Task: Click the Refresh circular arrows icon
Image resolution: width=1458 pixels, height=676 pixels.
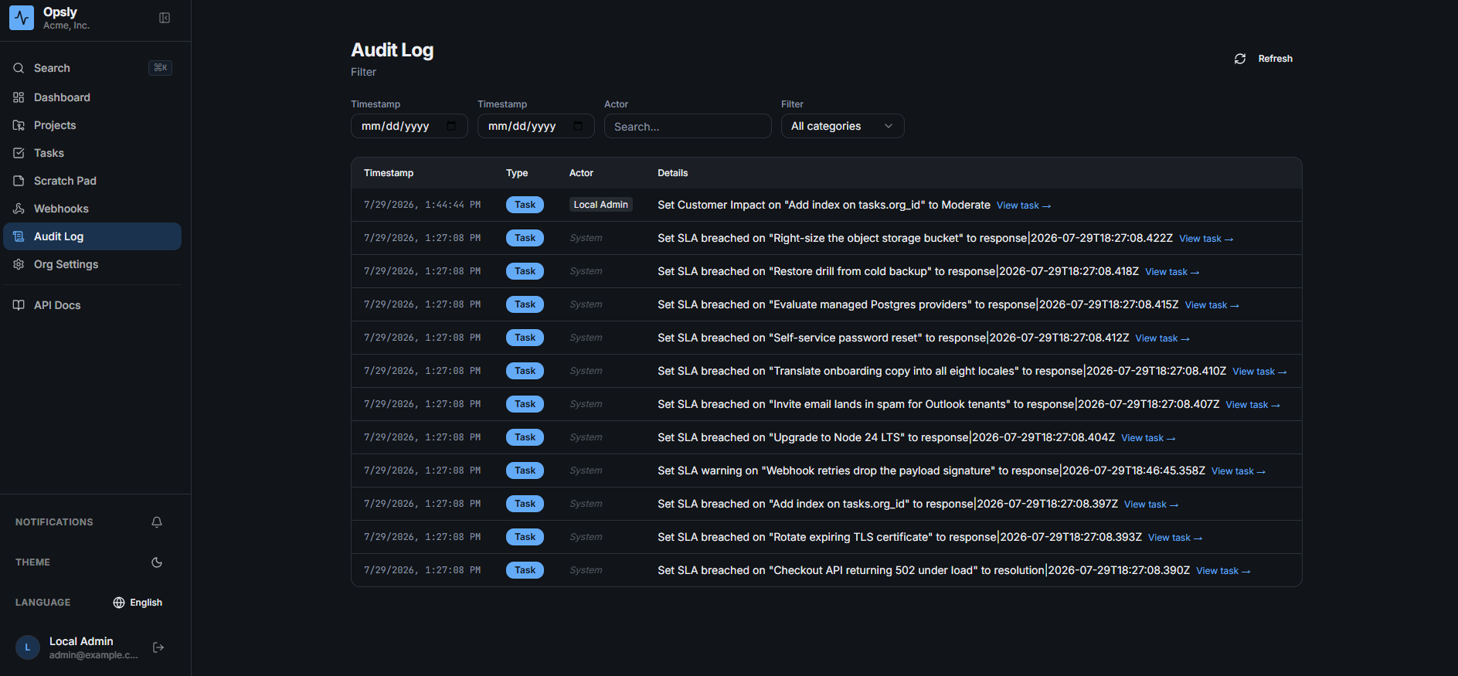Action: click(x=1240, y=59)
